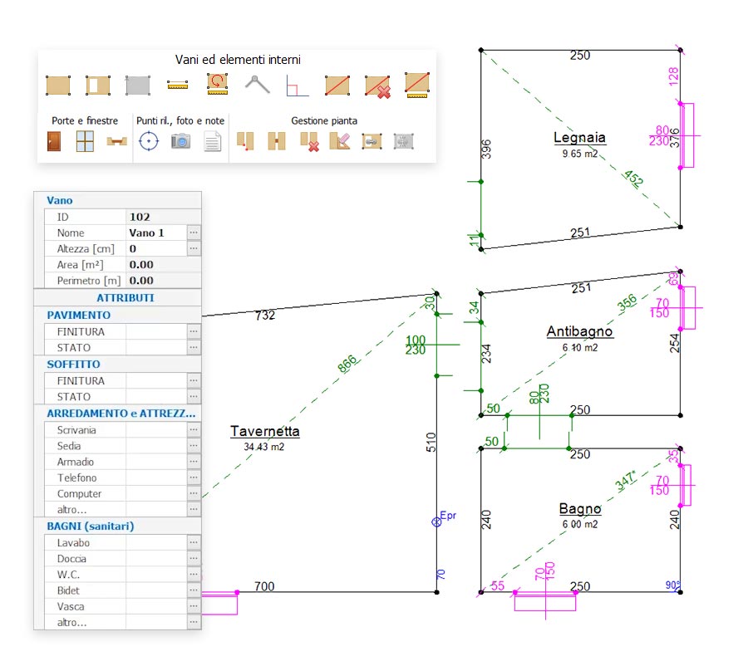Select the Tavernetta room label
The width and height of the screenshot is (748, 661).
(x=265, y=431)
